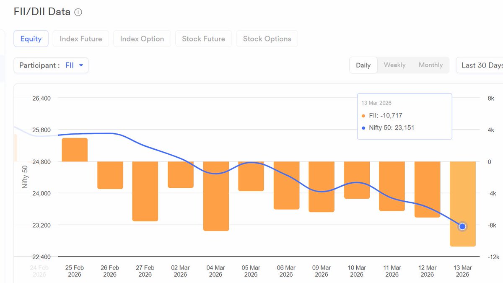Select the Daily view toggle
This screenshot has width=503, height=283.
363,65
